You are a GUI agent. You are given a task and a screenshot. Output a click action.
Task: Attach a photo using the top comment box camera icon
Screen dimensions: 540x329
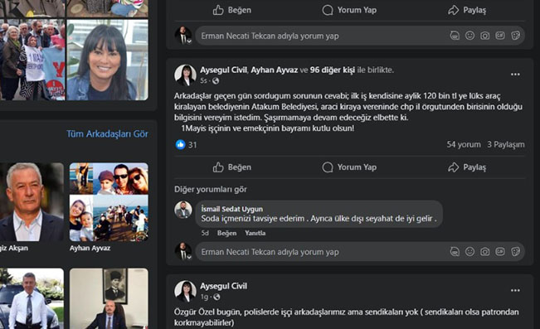[485, 36]
